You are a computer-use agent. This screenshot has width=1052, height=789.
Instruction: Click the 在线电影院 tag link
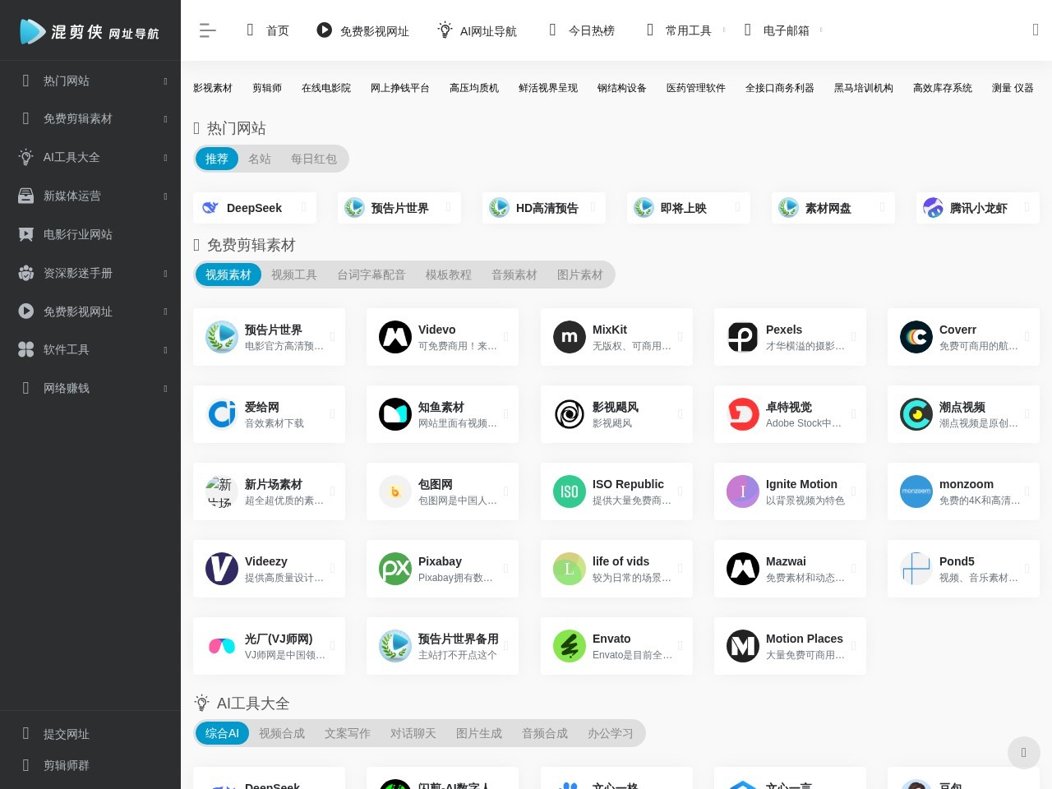click(326, 88)
